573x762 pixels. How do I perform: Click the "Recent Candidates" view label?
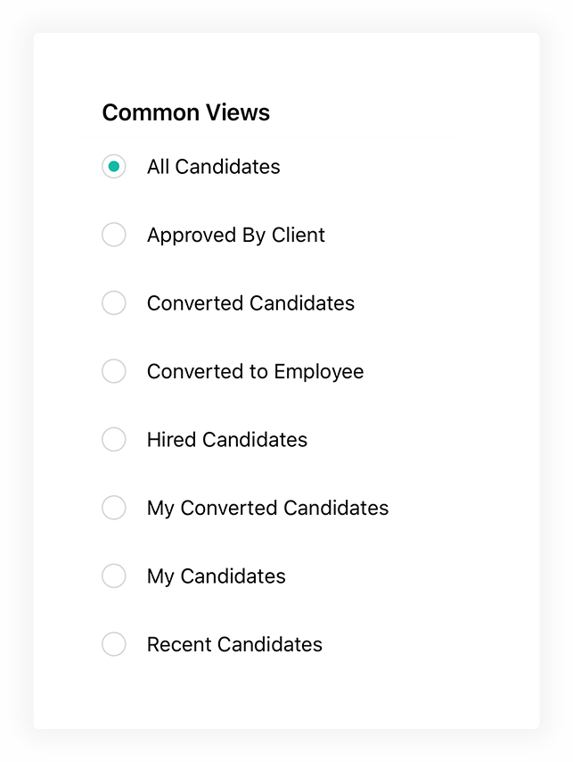[x=234, y=644]
